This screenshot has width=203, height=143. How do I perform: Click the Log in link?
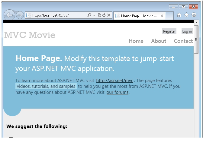[x=187, y=31]
